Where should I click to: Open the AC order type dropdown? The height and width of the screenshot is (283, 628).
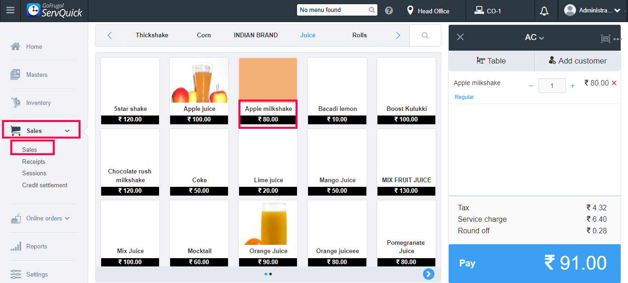point(535,38)
